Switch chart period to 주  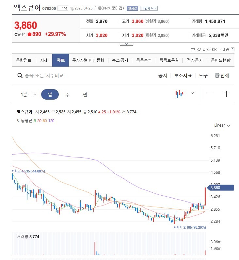point(67,94)
